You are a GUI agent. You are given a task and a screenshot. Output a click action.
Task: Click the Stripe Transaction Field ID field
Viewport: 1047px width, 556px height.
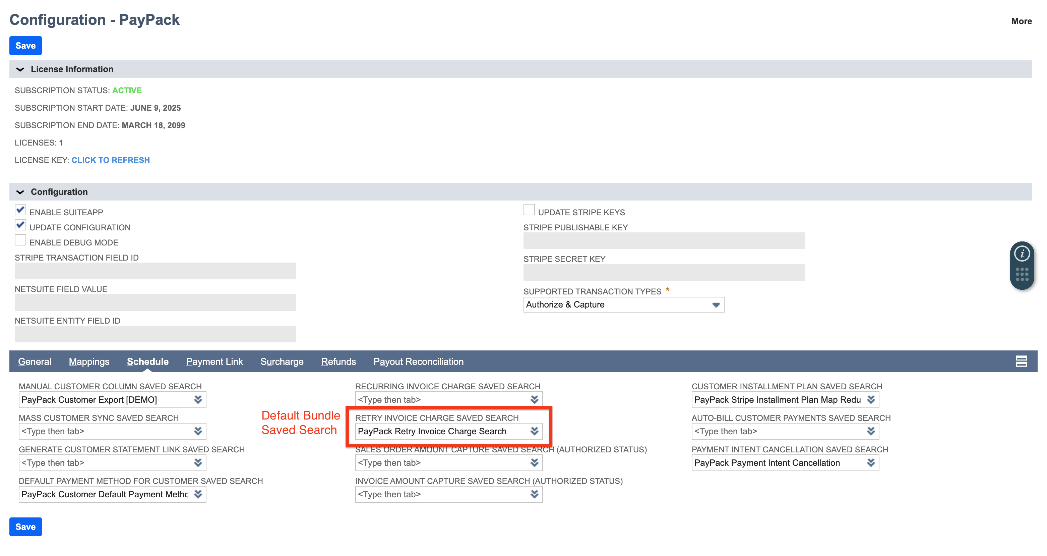click(x=155, y=271)
